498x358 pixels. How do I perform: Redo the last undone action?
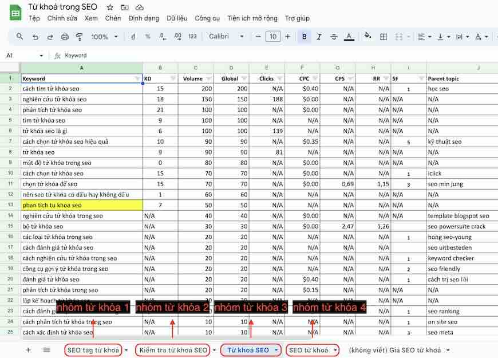pos(50,37)
